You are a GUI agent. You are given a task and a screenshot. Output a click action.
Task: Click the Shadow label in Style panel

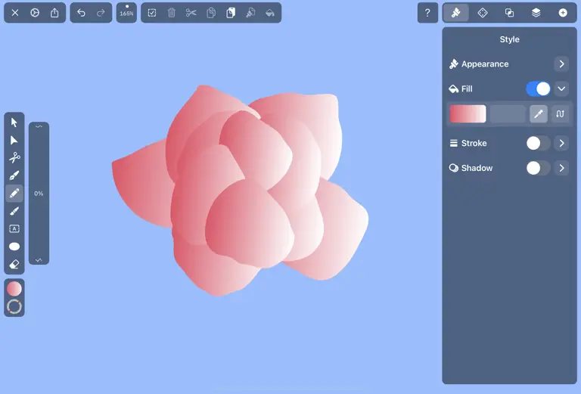[x=477, y=168]
